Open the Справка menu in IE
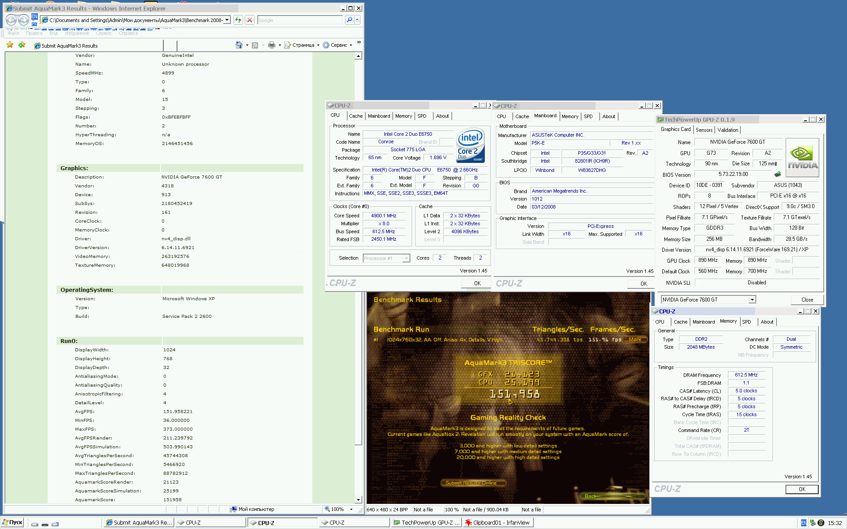This screenshot has height=529, width=847. (x=128, y=33)
